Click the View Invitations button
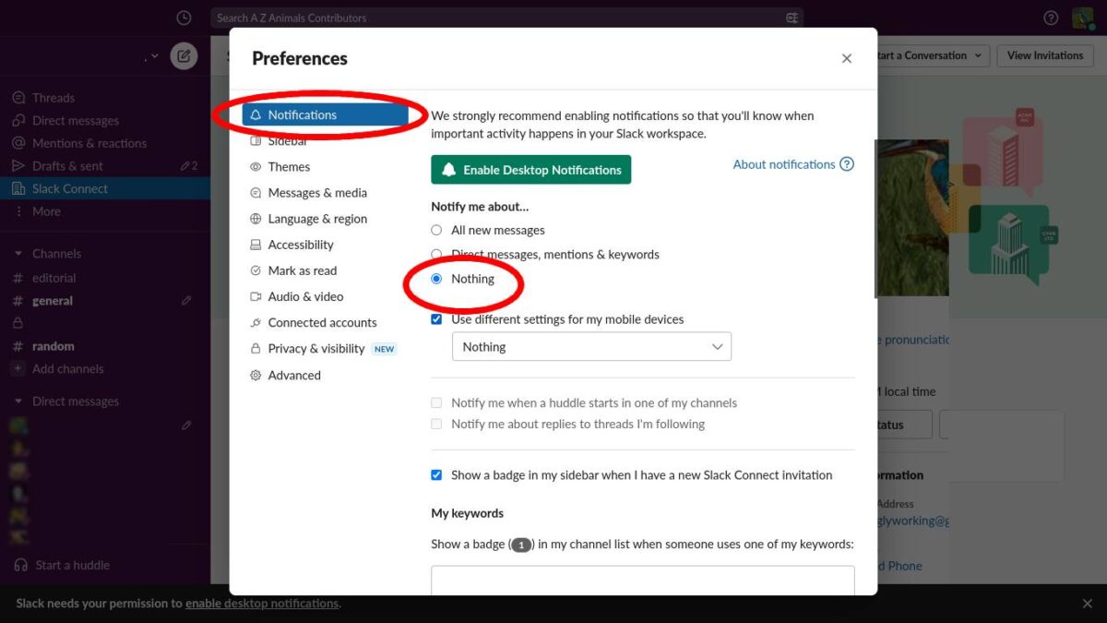The image size is (1107, 623). coord(1045,55)
